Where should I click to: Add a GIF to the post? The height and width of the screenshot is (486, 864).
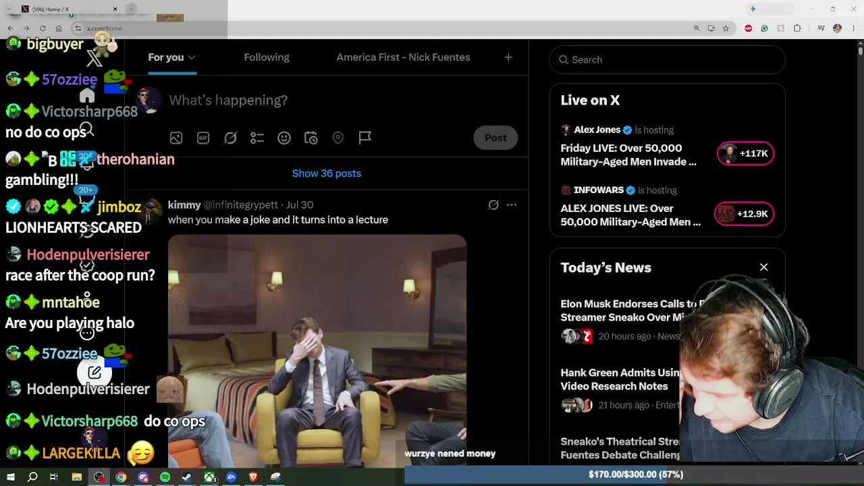point(203,138)
